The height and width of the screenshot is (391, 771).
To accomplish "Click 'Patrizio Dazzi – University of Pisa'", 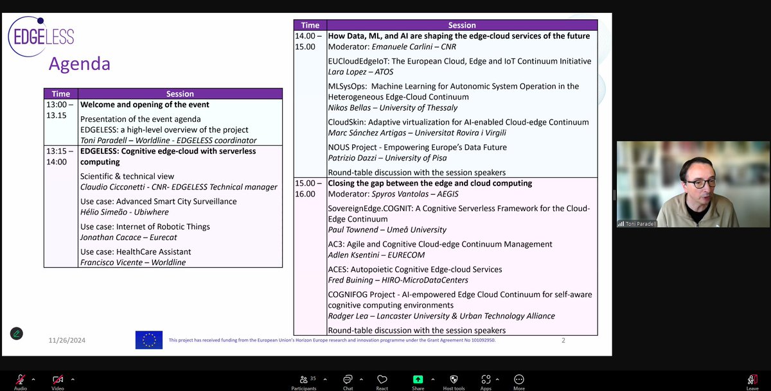I will click(387, 158).
